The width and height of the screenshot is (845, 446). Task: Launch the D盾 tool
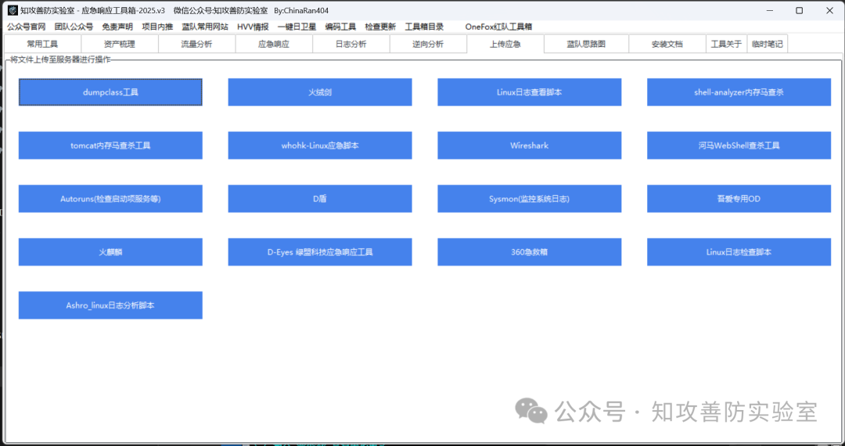pyautogui.click(x=320, y=198)
